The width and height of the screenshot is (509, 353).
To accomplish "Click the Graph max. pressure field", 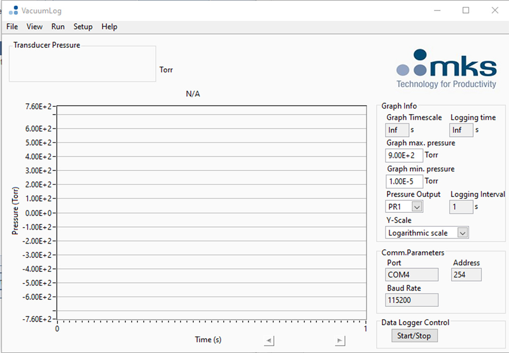I will 404,156.
